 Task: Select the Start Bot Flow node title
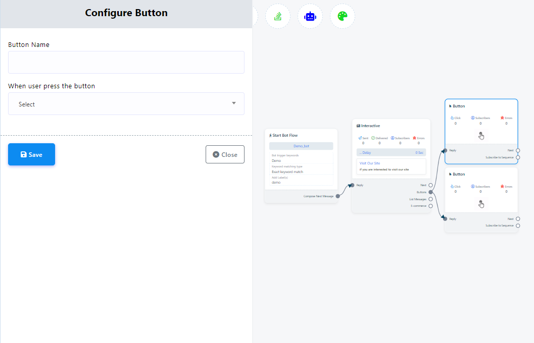285,135
